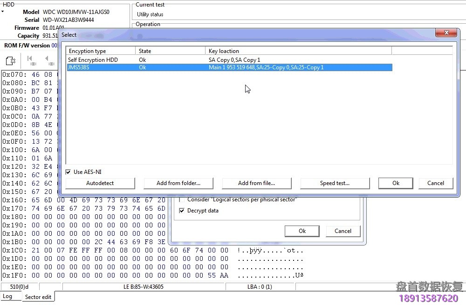466x305 pixels.
Task: Cancel the Select dialog
Action: (x=436, y=183)
